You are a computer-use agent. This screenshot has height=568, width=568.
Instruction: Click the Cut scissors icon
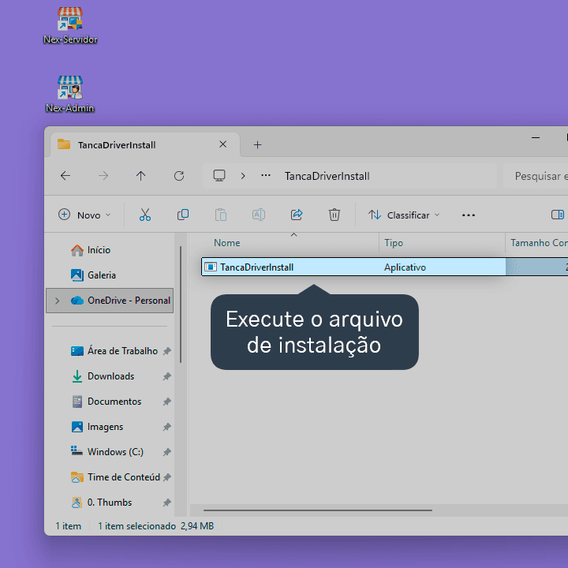click(145, 215)
